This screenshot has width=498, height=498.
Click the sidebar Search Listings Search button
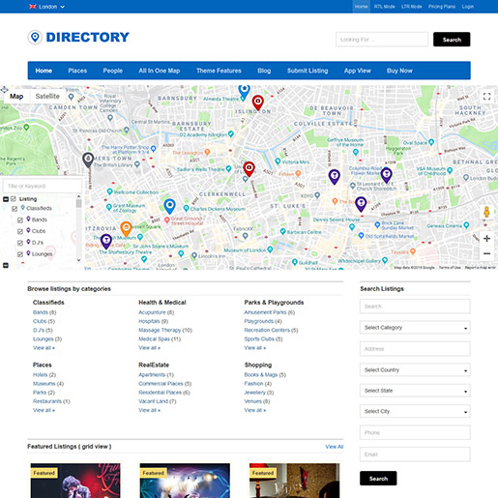coord(378,479)
